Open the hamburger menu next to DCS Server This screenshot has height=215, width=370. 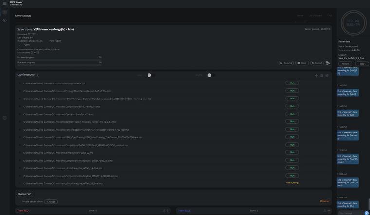point(4,3)
